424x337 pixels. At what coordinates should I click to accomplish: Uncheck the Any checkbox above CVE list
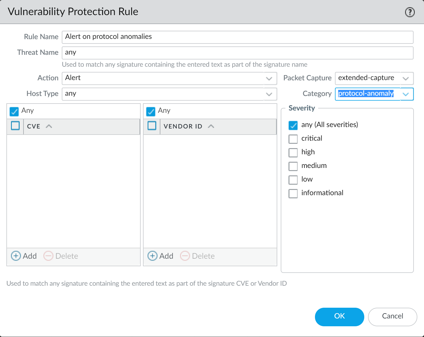pyautogui.click(x=14, y=111)
